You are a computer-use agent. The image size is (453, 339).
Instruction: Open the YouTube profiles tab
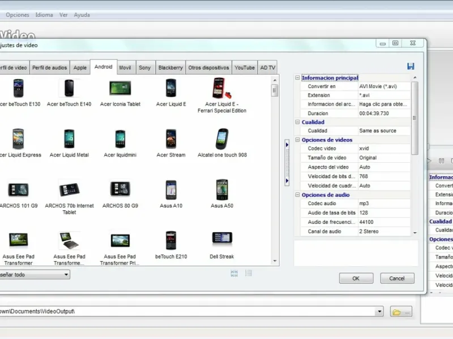tap(245, 68)
